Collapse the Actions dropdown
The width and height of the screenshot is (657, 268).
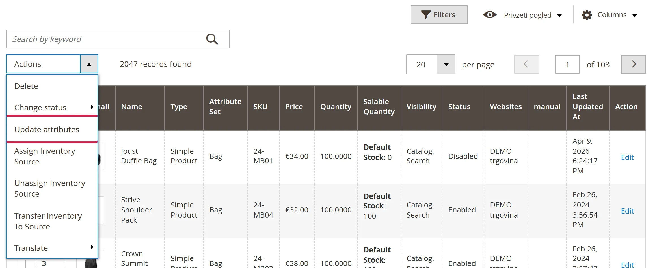(89, 64)
